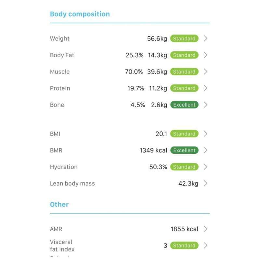Screen dimensions: 260x260
Task: Tap the Excellent badge next to Bone
Action: 184,105
